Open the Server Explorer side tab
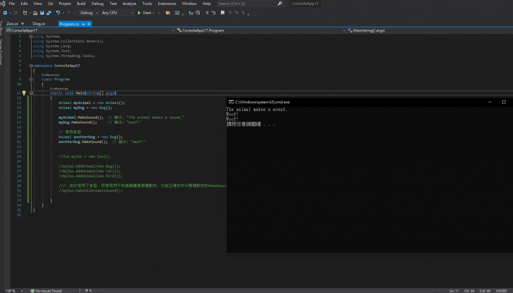This screenshot has height=293, width=513. tap(2, 52)
